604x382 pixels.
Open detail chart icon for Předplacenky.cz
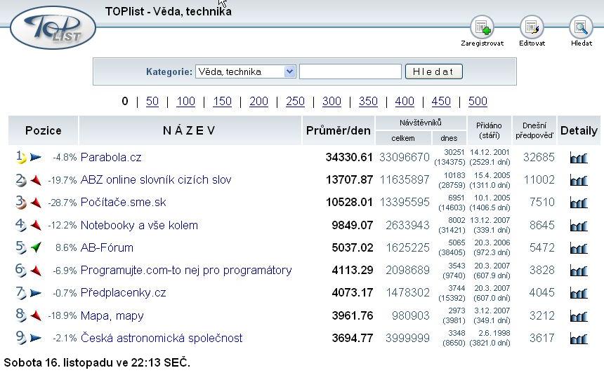579,293
